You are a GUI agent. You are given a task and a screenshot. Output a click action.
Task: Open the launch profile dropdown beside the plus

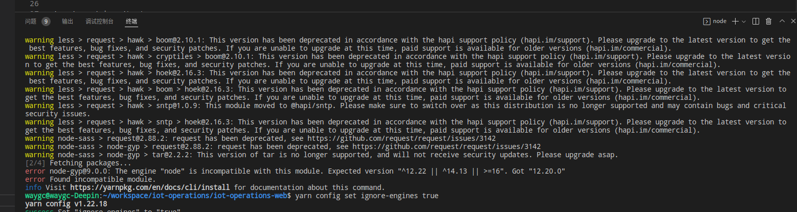tap(743, 21)
